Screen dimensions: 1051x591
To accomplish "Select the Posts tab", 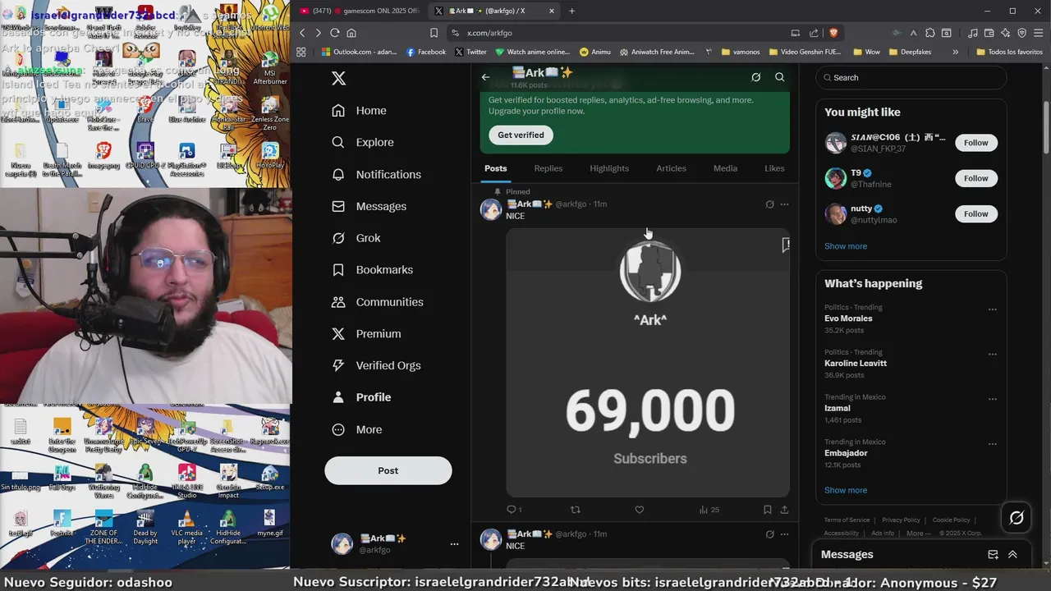I will pyautogui.click(x=496, y=168).
